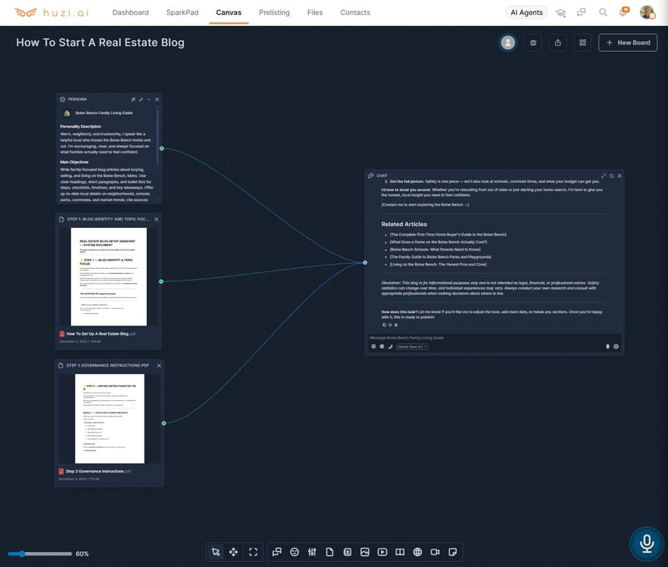668x567 pixels.
Task: Switch to the SparkPad tab
Action: (x=182, y=13)
